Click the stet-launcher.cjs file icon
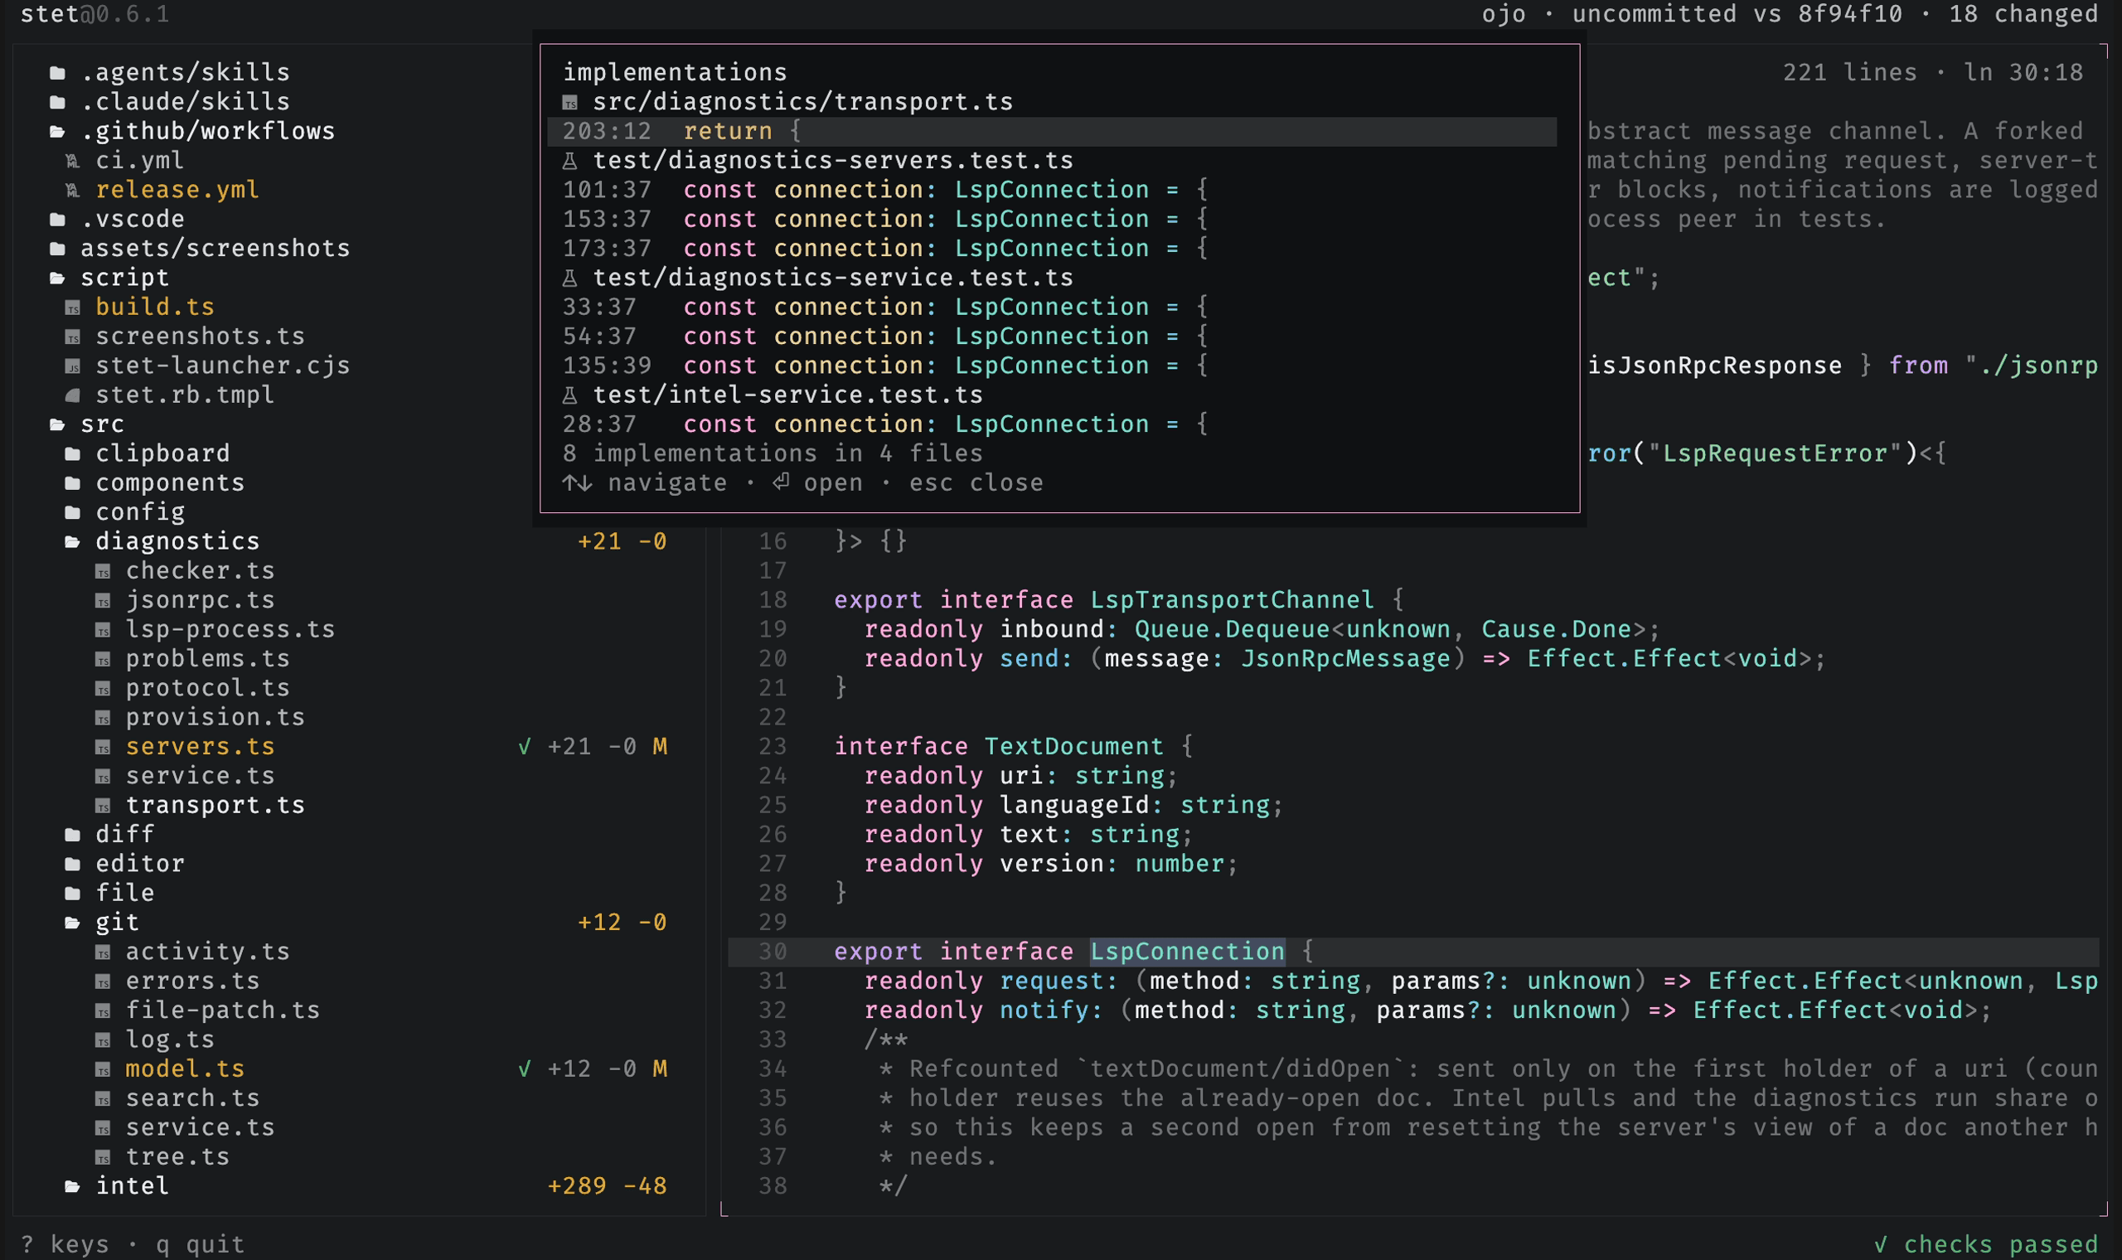 click(x=72, y=366)
